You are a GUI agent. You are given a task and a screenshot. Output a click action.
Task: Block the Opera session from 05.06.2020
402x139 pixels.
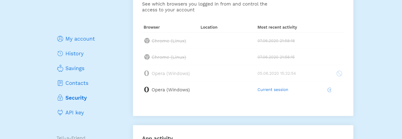pyautogui.click(x=339, y=73)
